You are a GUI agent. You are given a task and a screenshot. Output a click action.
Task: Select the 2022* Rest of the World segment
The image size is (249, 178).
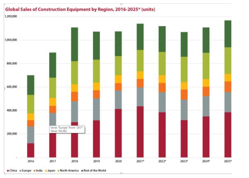pos(162,39)
